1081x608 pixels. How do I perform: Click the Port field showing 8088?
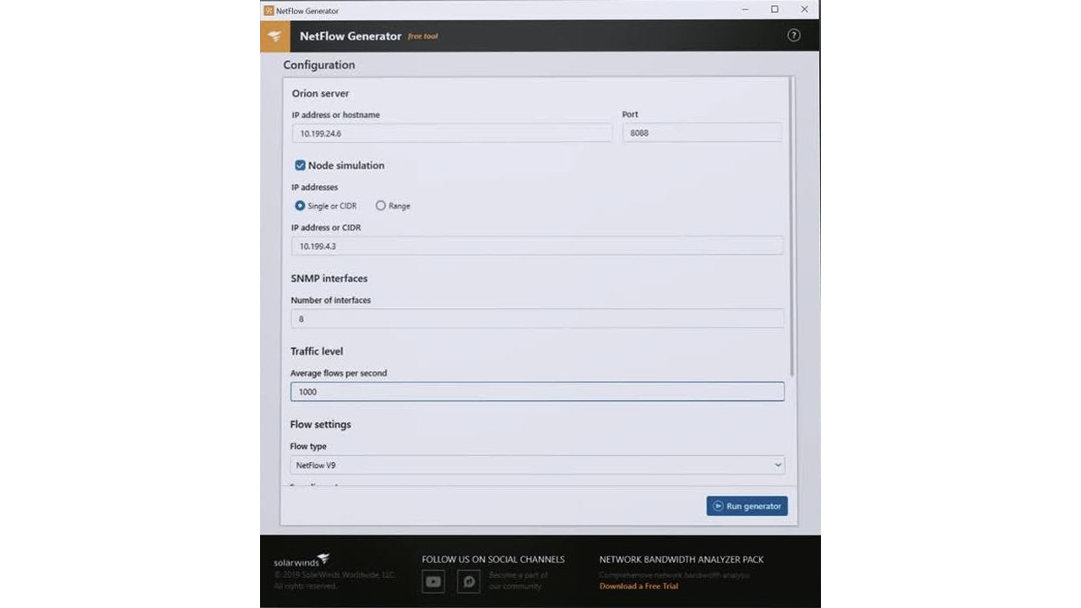click(x=701, y=133)
